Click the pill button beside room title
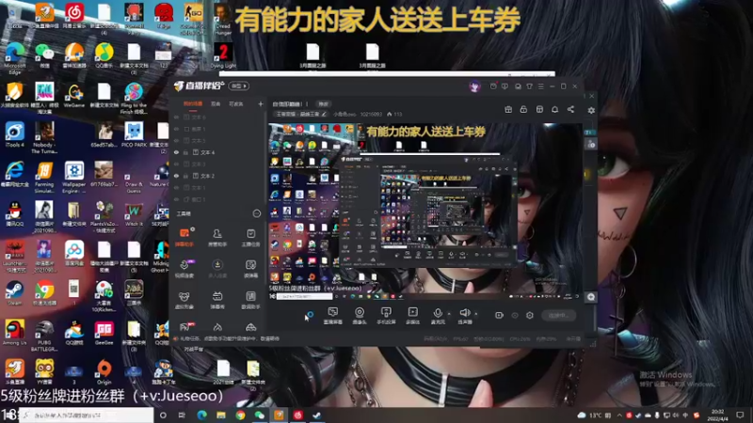 [x=323, y=103]
